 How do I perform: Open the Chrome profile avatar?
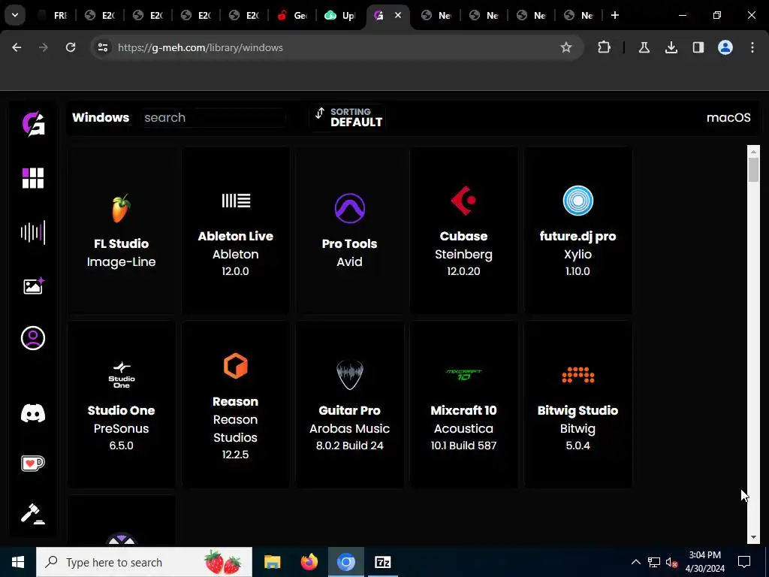725,47
